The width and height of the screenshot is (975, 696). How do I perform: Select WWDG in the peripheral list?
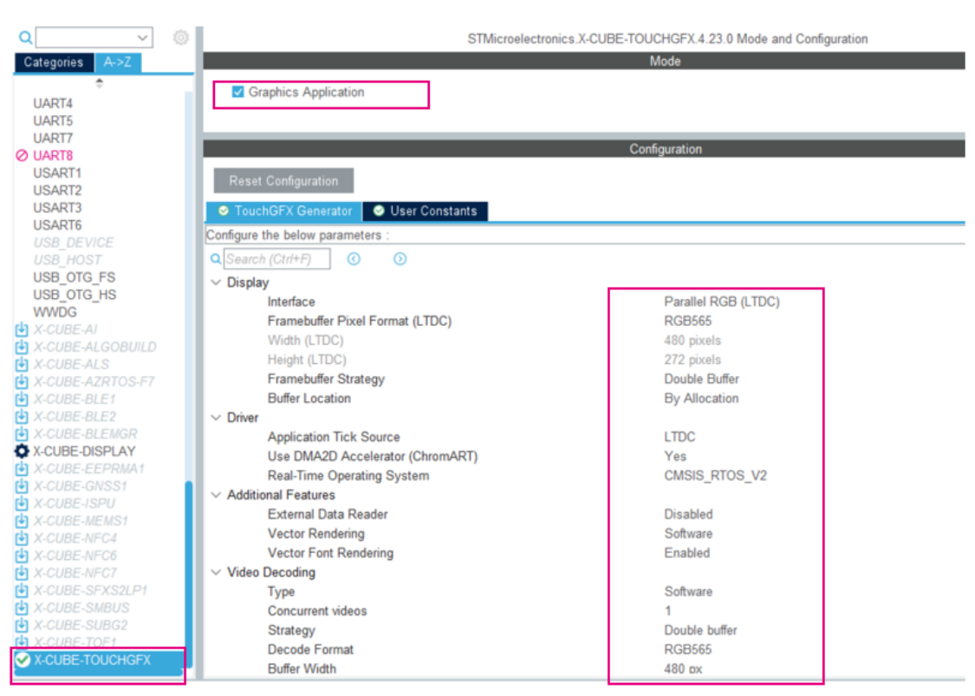(x=55, y=312)
